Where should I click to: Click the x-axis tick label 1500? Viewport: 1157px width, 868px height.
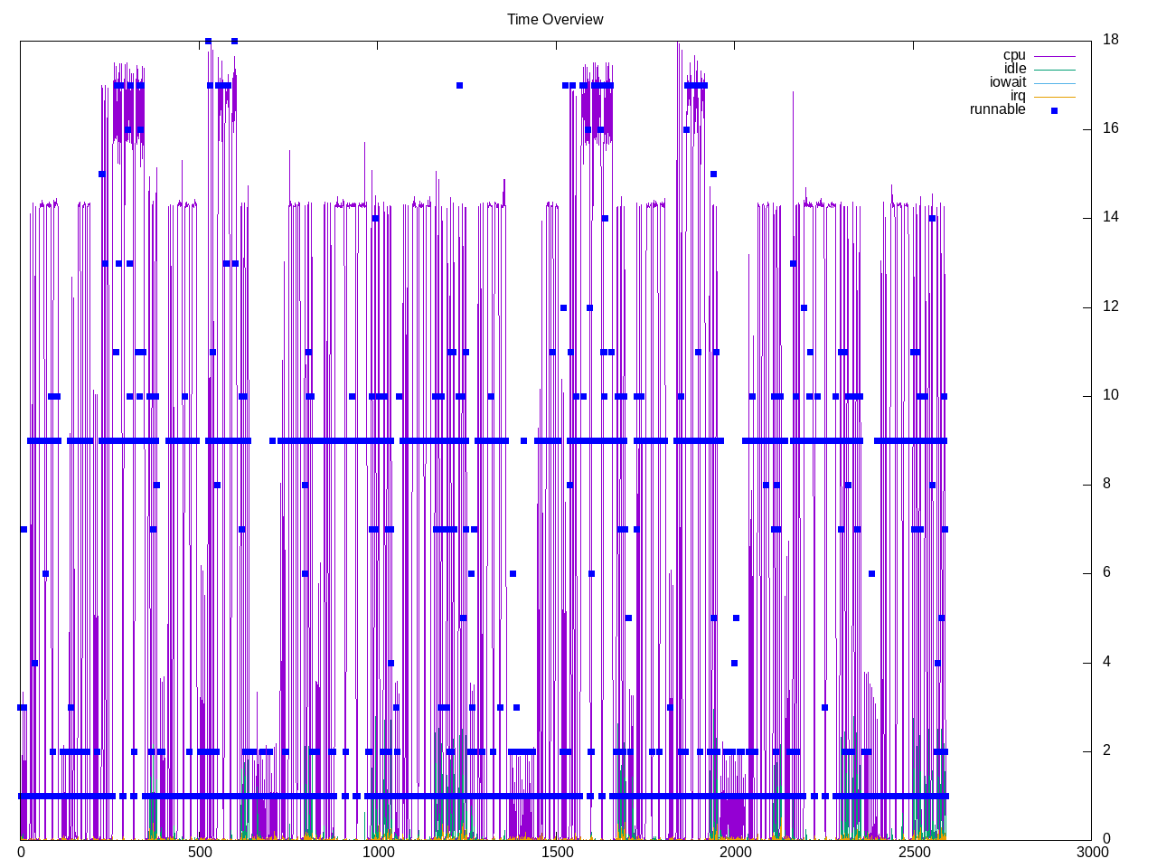point(557,852)
